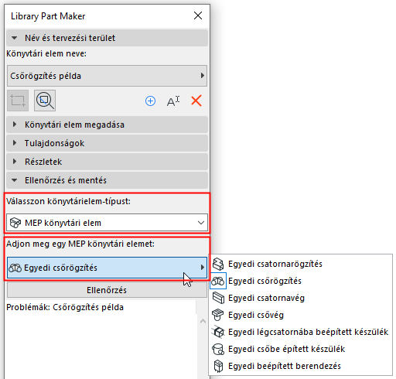The width and height of the screenshot is (396, 379).
Task: Open the Egyedi csőrögzítés flyout button
Action: pos(107,268)
